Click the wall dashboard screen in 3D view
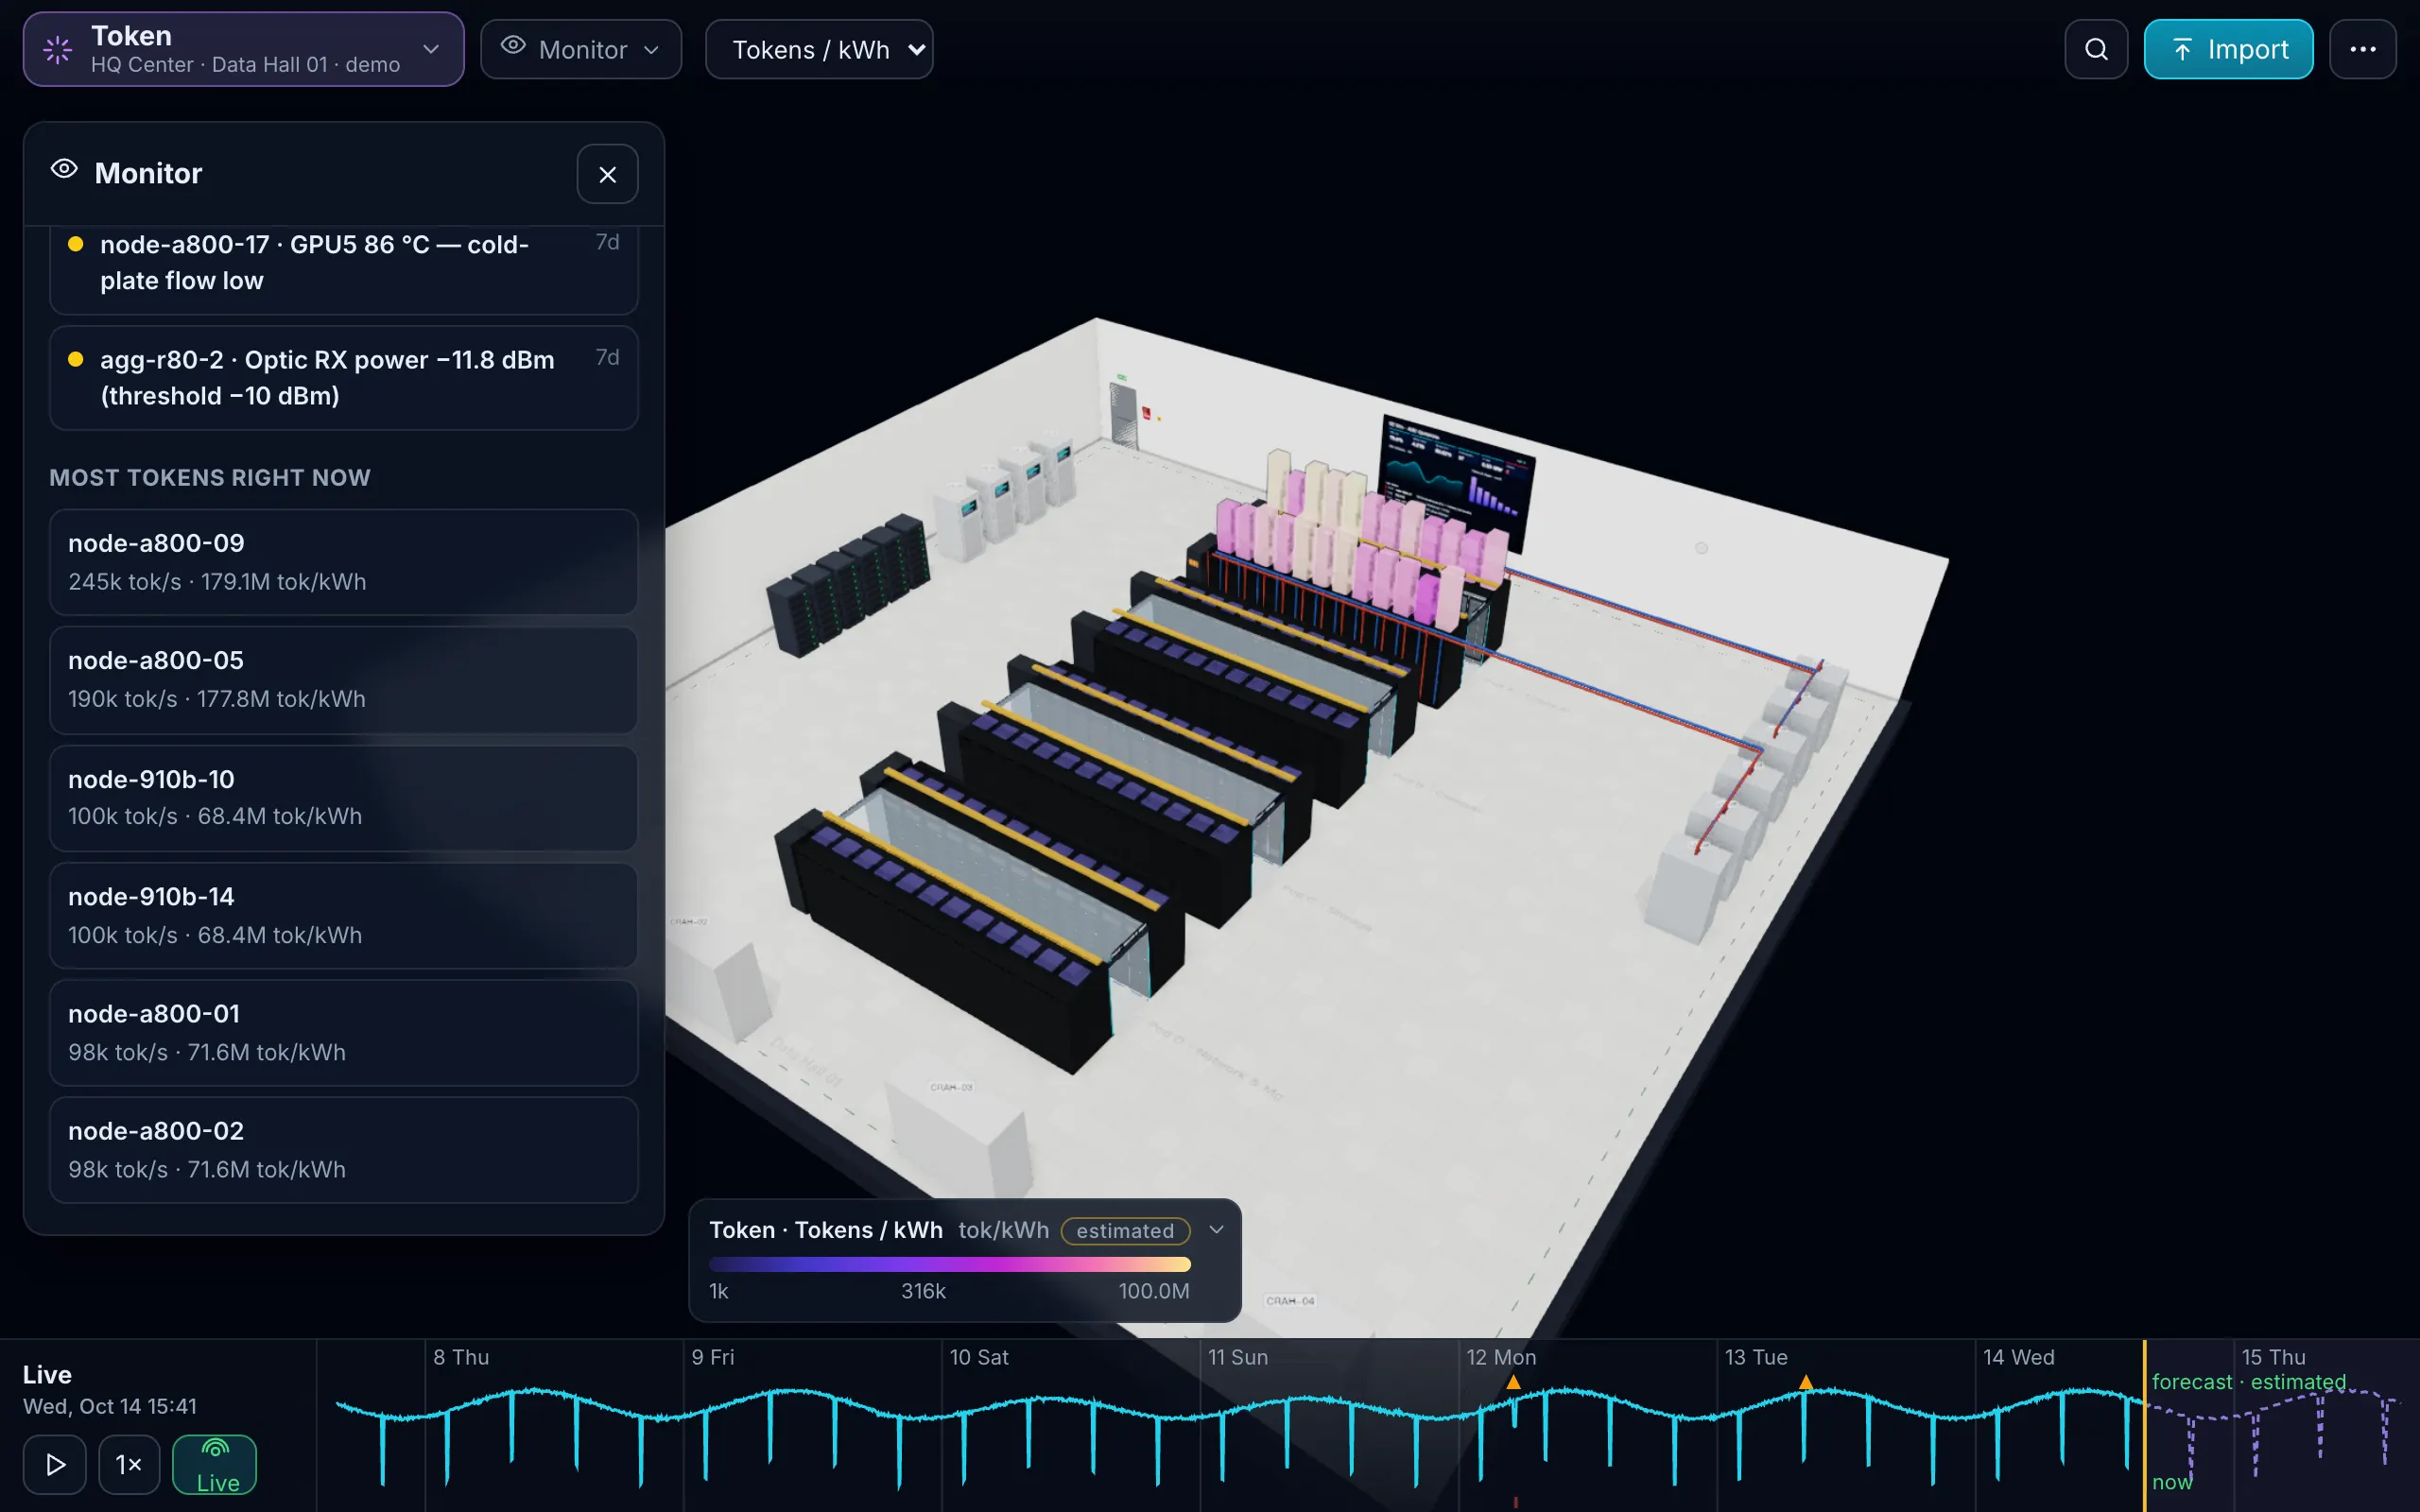This screenshot has width=2420, height=1512. click(x=1456, y=485)
